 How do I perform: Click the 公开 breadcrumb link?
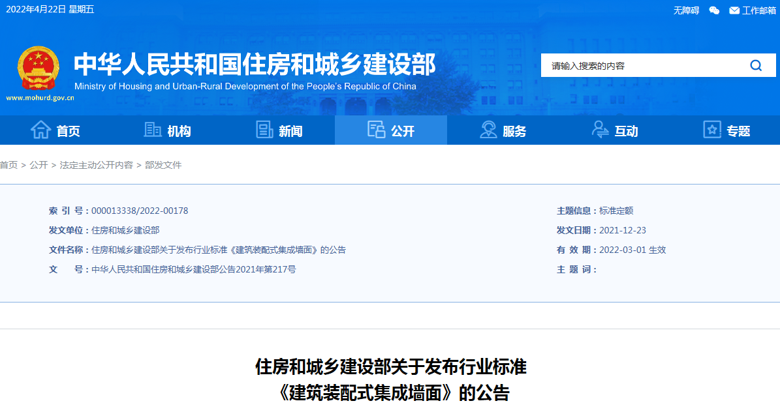coord(39,165)
